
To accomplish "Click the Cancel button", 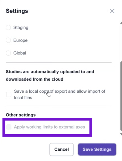I will pos(62,149).
